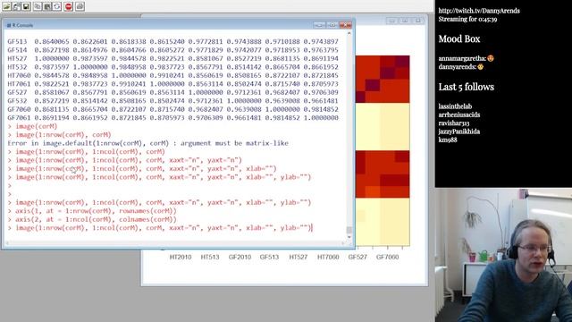Click value 1.0000000 in the HT527 row
The image size is (572, 322).
(x=52, y=58)
